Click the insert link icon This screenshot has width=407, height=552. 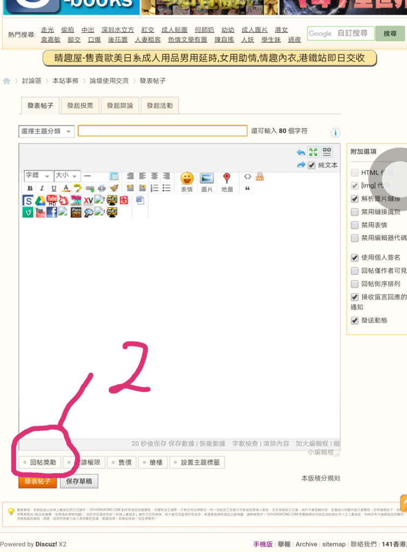[x=90, y=189]
